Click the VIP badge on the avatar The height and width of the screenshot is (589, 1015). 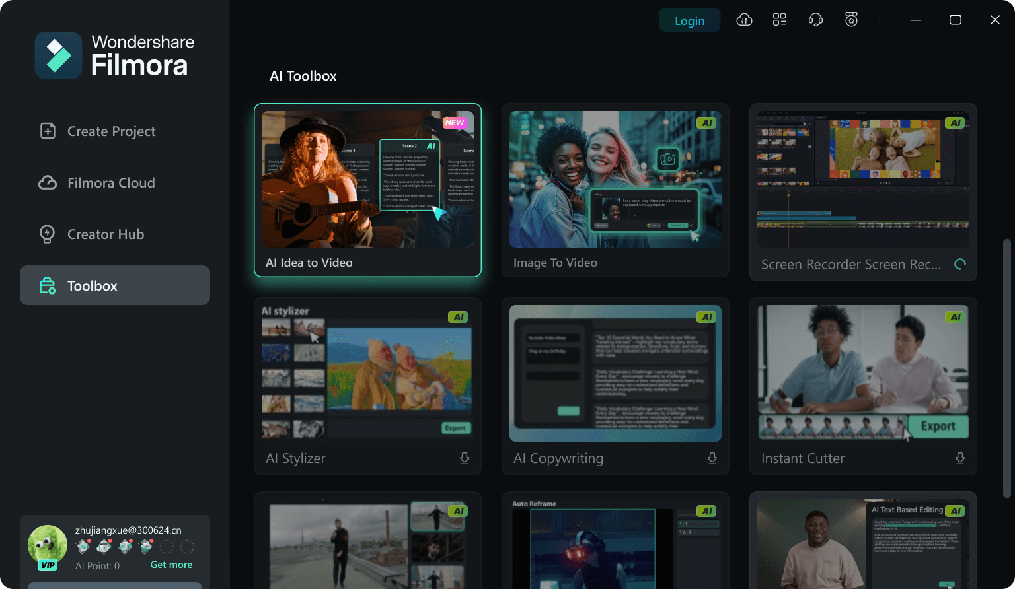click(x=48, y=565)
